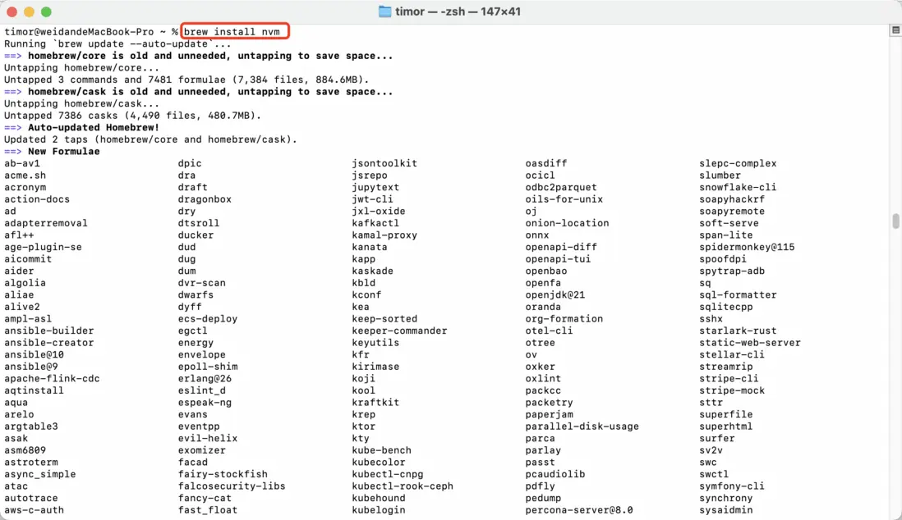
Task: Click 'apache-flink-cdc' formula name
Action: click(x=52, y=379)
